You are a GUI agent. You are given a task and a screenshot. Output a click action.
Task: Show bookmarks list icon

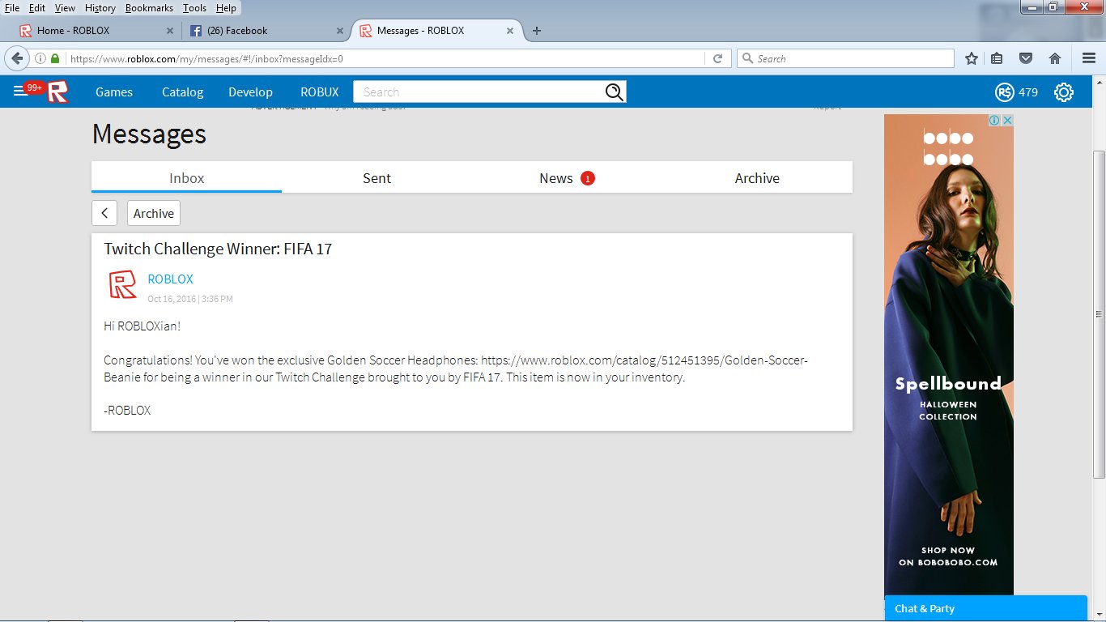tap(998, 58)
